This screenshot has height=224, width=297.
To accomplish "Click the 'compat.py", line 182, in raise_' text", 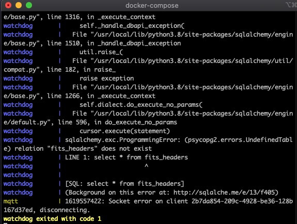I will (59, 70).
